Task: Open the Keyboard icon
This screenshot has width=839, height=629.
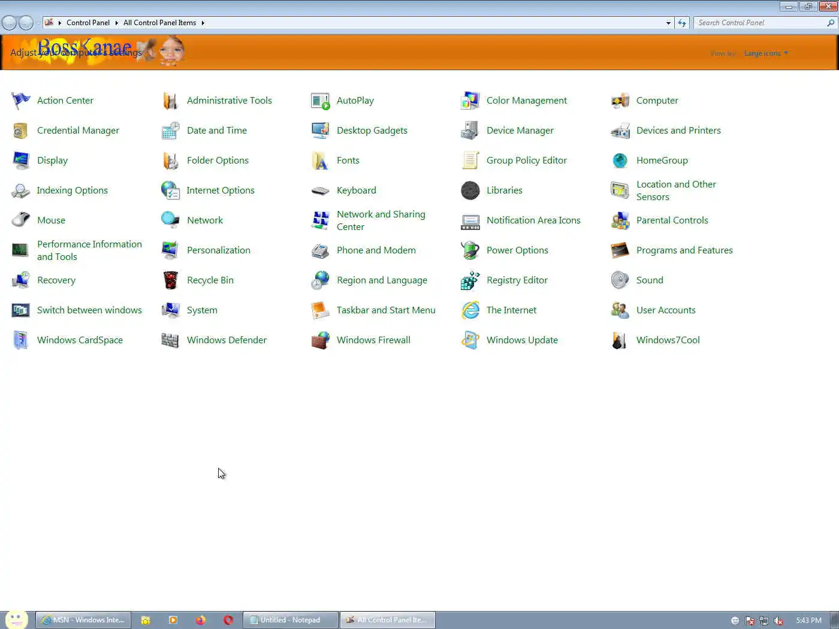Action: click(x=320, y=190)
